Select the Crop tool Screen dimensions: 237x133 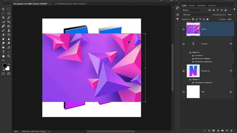pyautogui.click(x=9, y=22)
